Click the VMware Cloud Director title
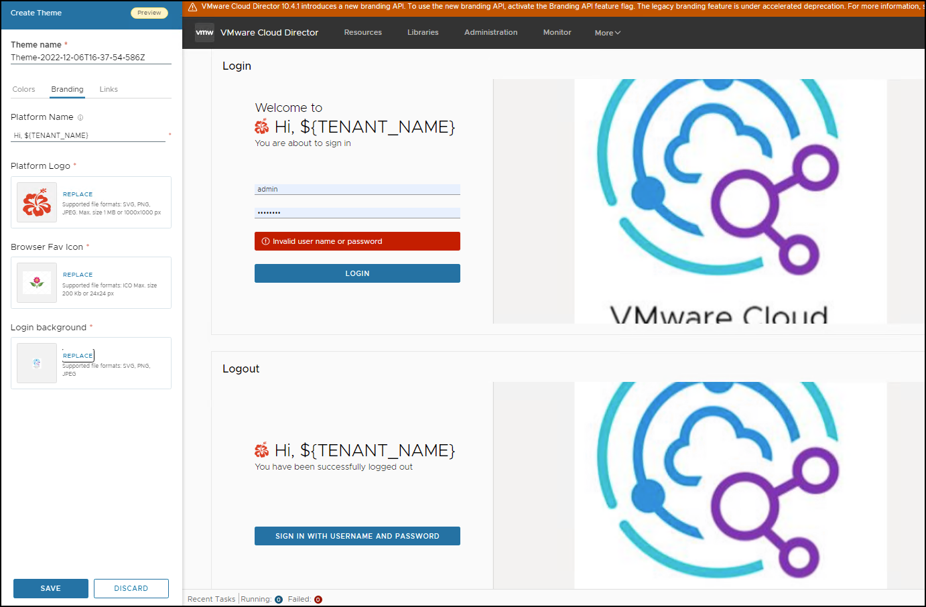Screen dimensions: 926x607 pos(269,32)
